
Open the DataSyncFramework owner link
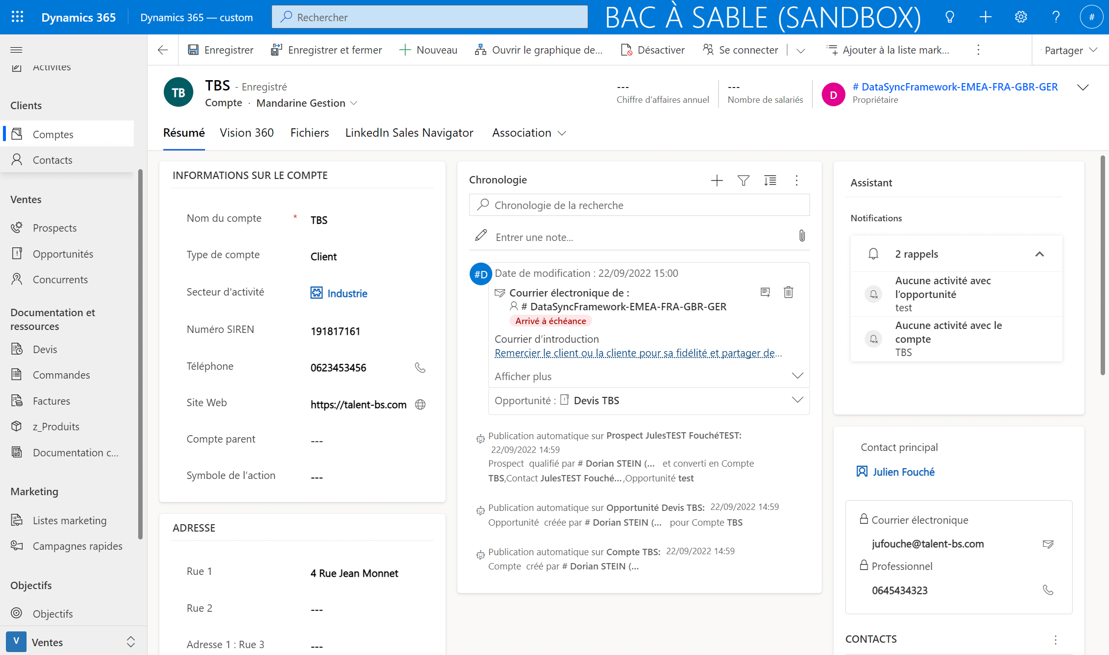[x=955, y=87]
